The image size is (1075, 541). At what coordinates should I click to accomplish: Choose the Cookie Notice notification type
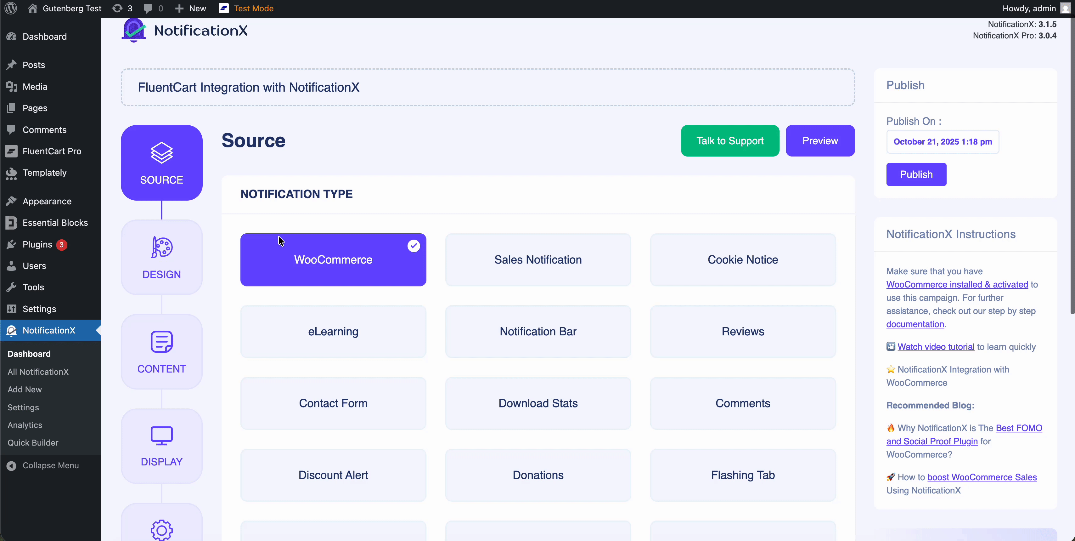742,260
